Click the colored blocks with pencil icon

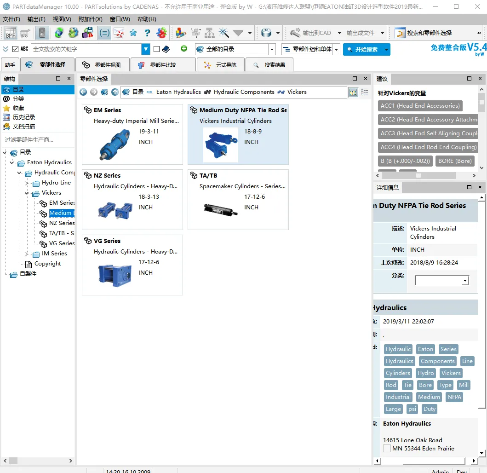point(180,33)
